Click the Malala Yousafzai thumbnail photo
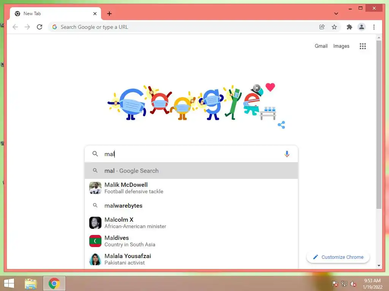Image resolution: width=389 pixels, height=291 pixels. click(x=95, y=259)
